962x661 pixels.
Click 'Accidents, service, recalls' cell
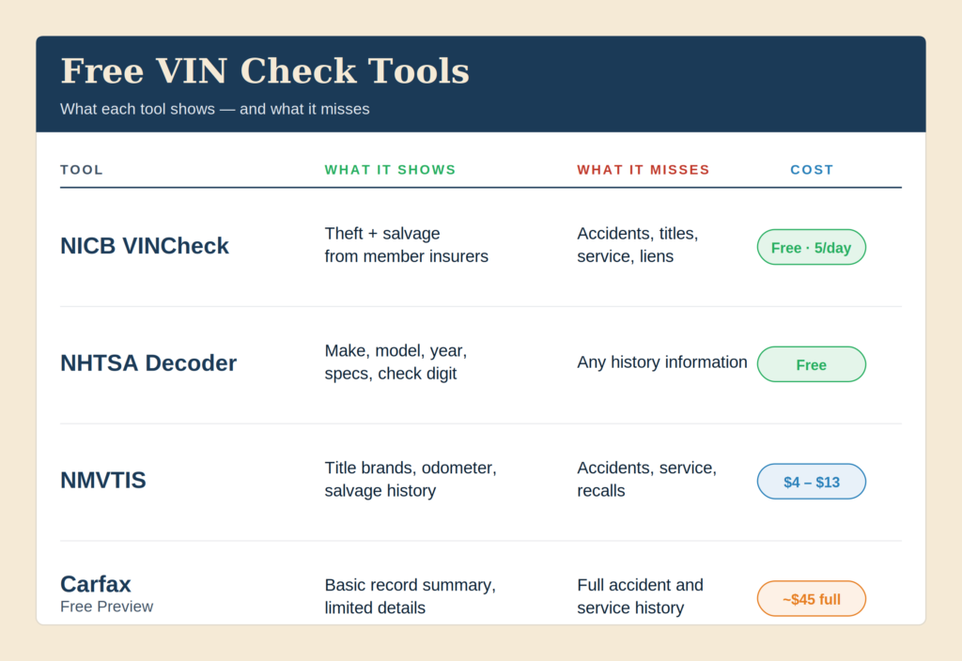pyautogui.click(x=646, y=479)
